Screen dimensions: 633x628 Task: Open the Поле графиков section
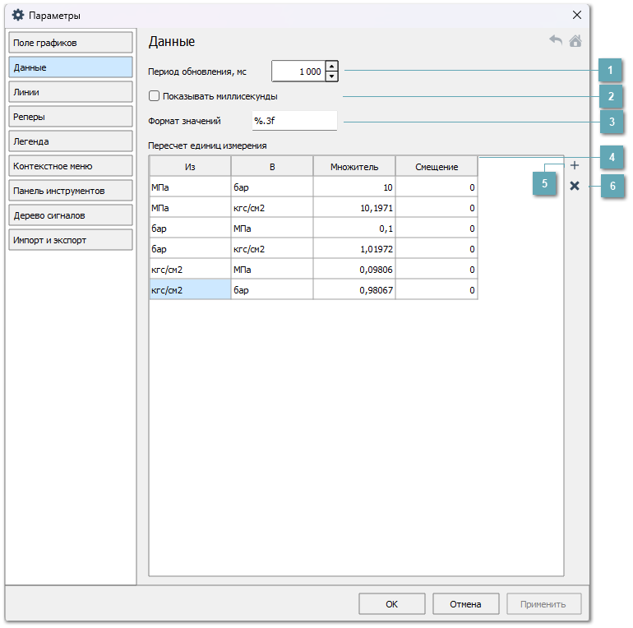click(70, 43)
